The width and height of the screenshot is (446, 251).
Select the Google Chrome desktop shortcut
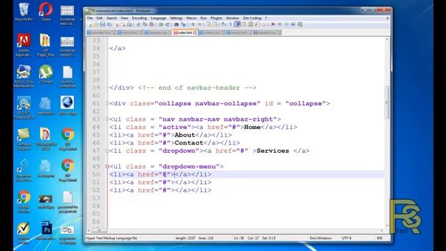tap(24, 201)
